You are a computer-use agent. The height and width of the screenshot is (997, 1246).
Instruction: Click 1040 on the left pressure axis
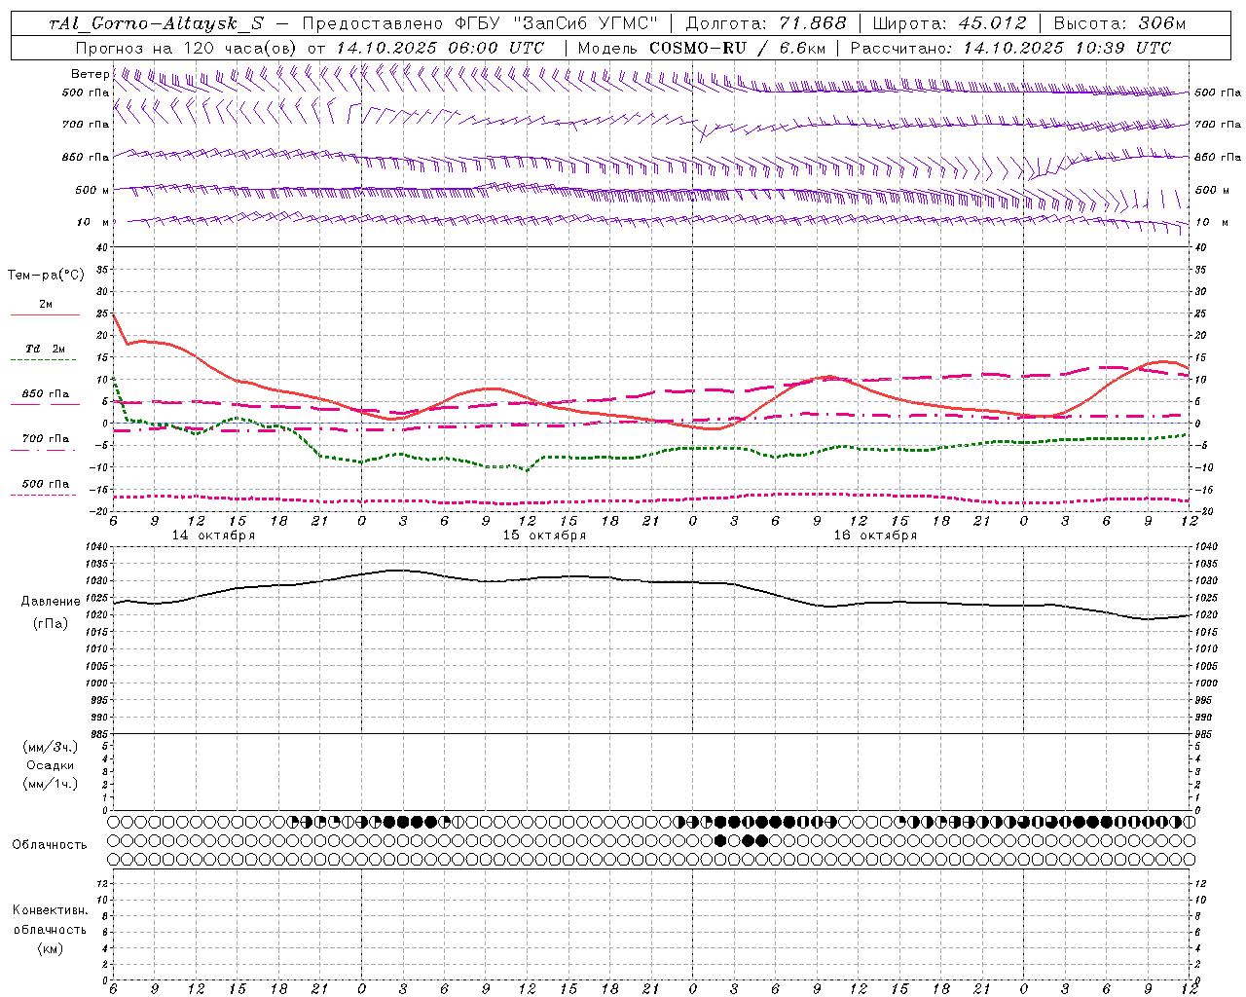coord(97,547)
